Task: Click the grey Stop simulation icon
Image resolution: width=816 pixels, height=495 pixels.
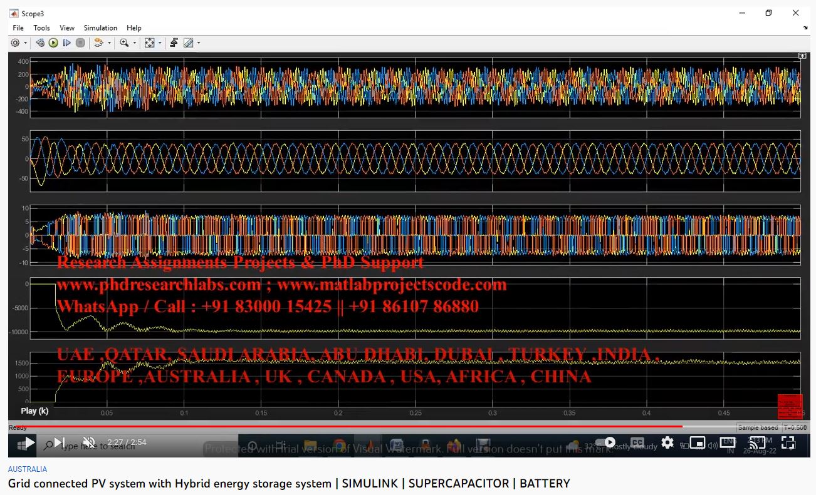Action: coord(80,43)
